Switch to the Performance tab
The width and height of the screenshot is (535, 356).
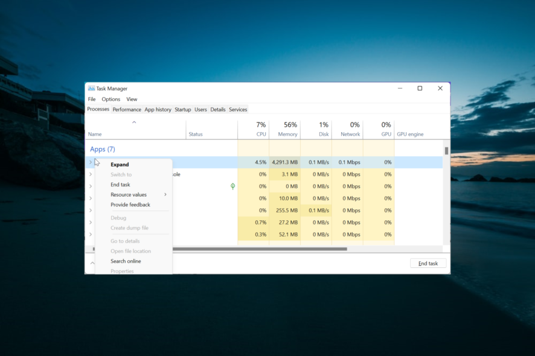click(127, 110)
